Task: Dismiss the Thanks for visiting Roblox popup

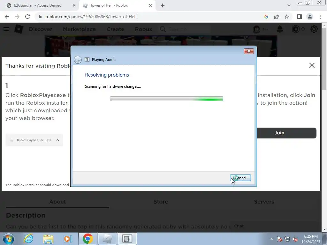Action: point(312,65)
